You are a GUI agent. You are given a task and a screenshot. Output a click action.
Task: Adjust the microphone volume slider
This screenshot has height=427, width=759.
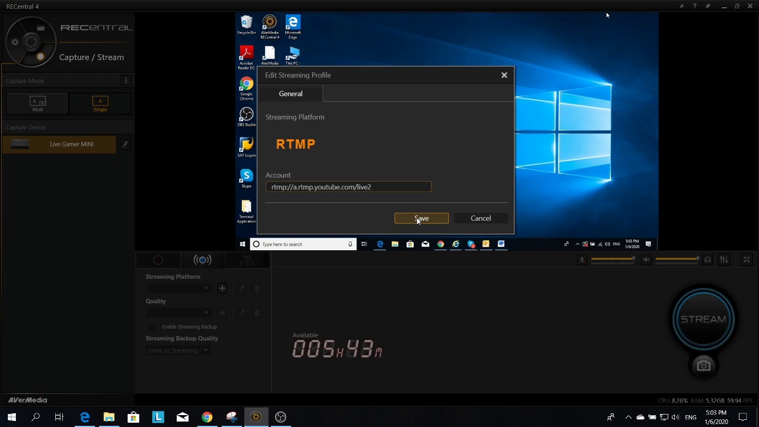(613, 260)
